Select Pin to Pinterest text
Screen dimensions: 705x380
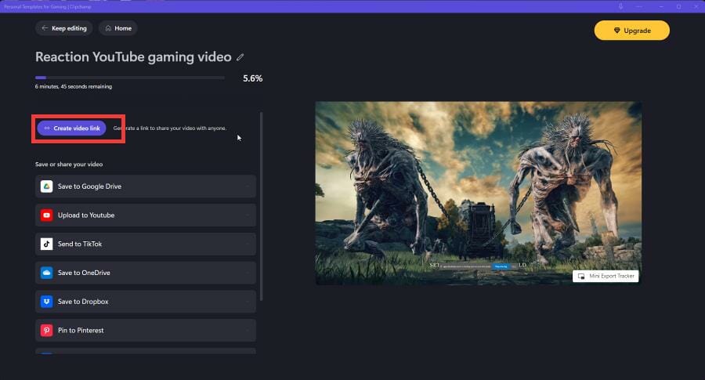[81, 330]
